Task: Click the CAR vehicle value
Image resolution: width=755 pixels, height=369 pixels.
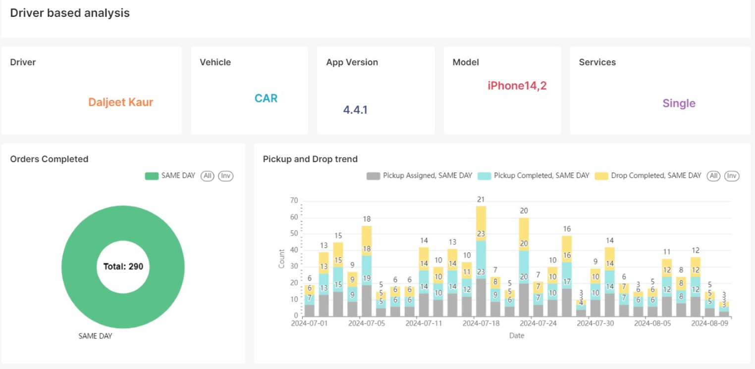Action: tap(266, 98)
